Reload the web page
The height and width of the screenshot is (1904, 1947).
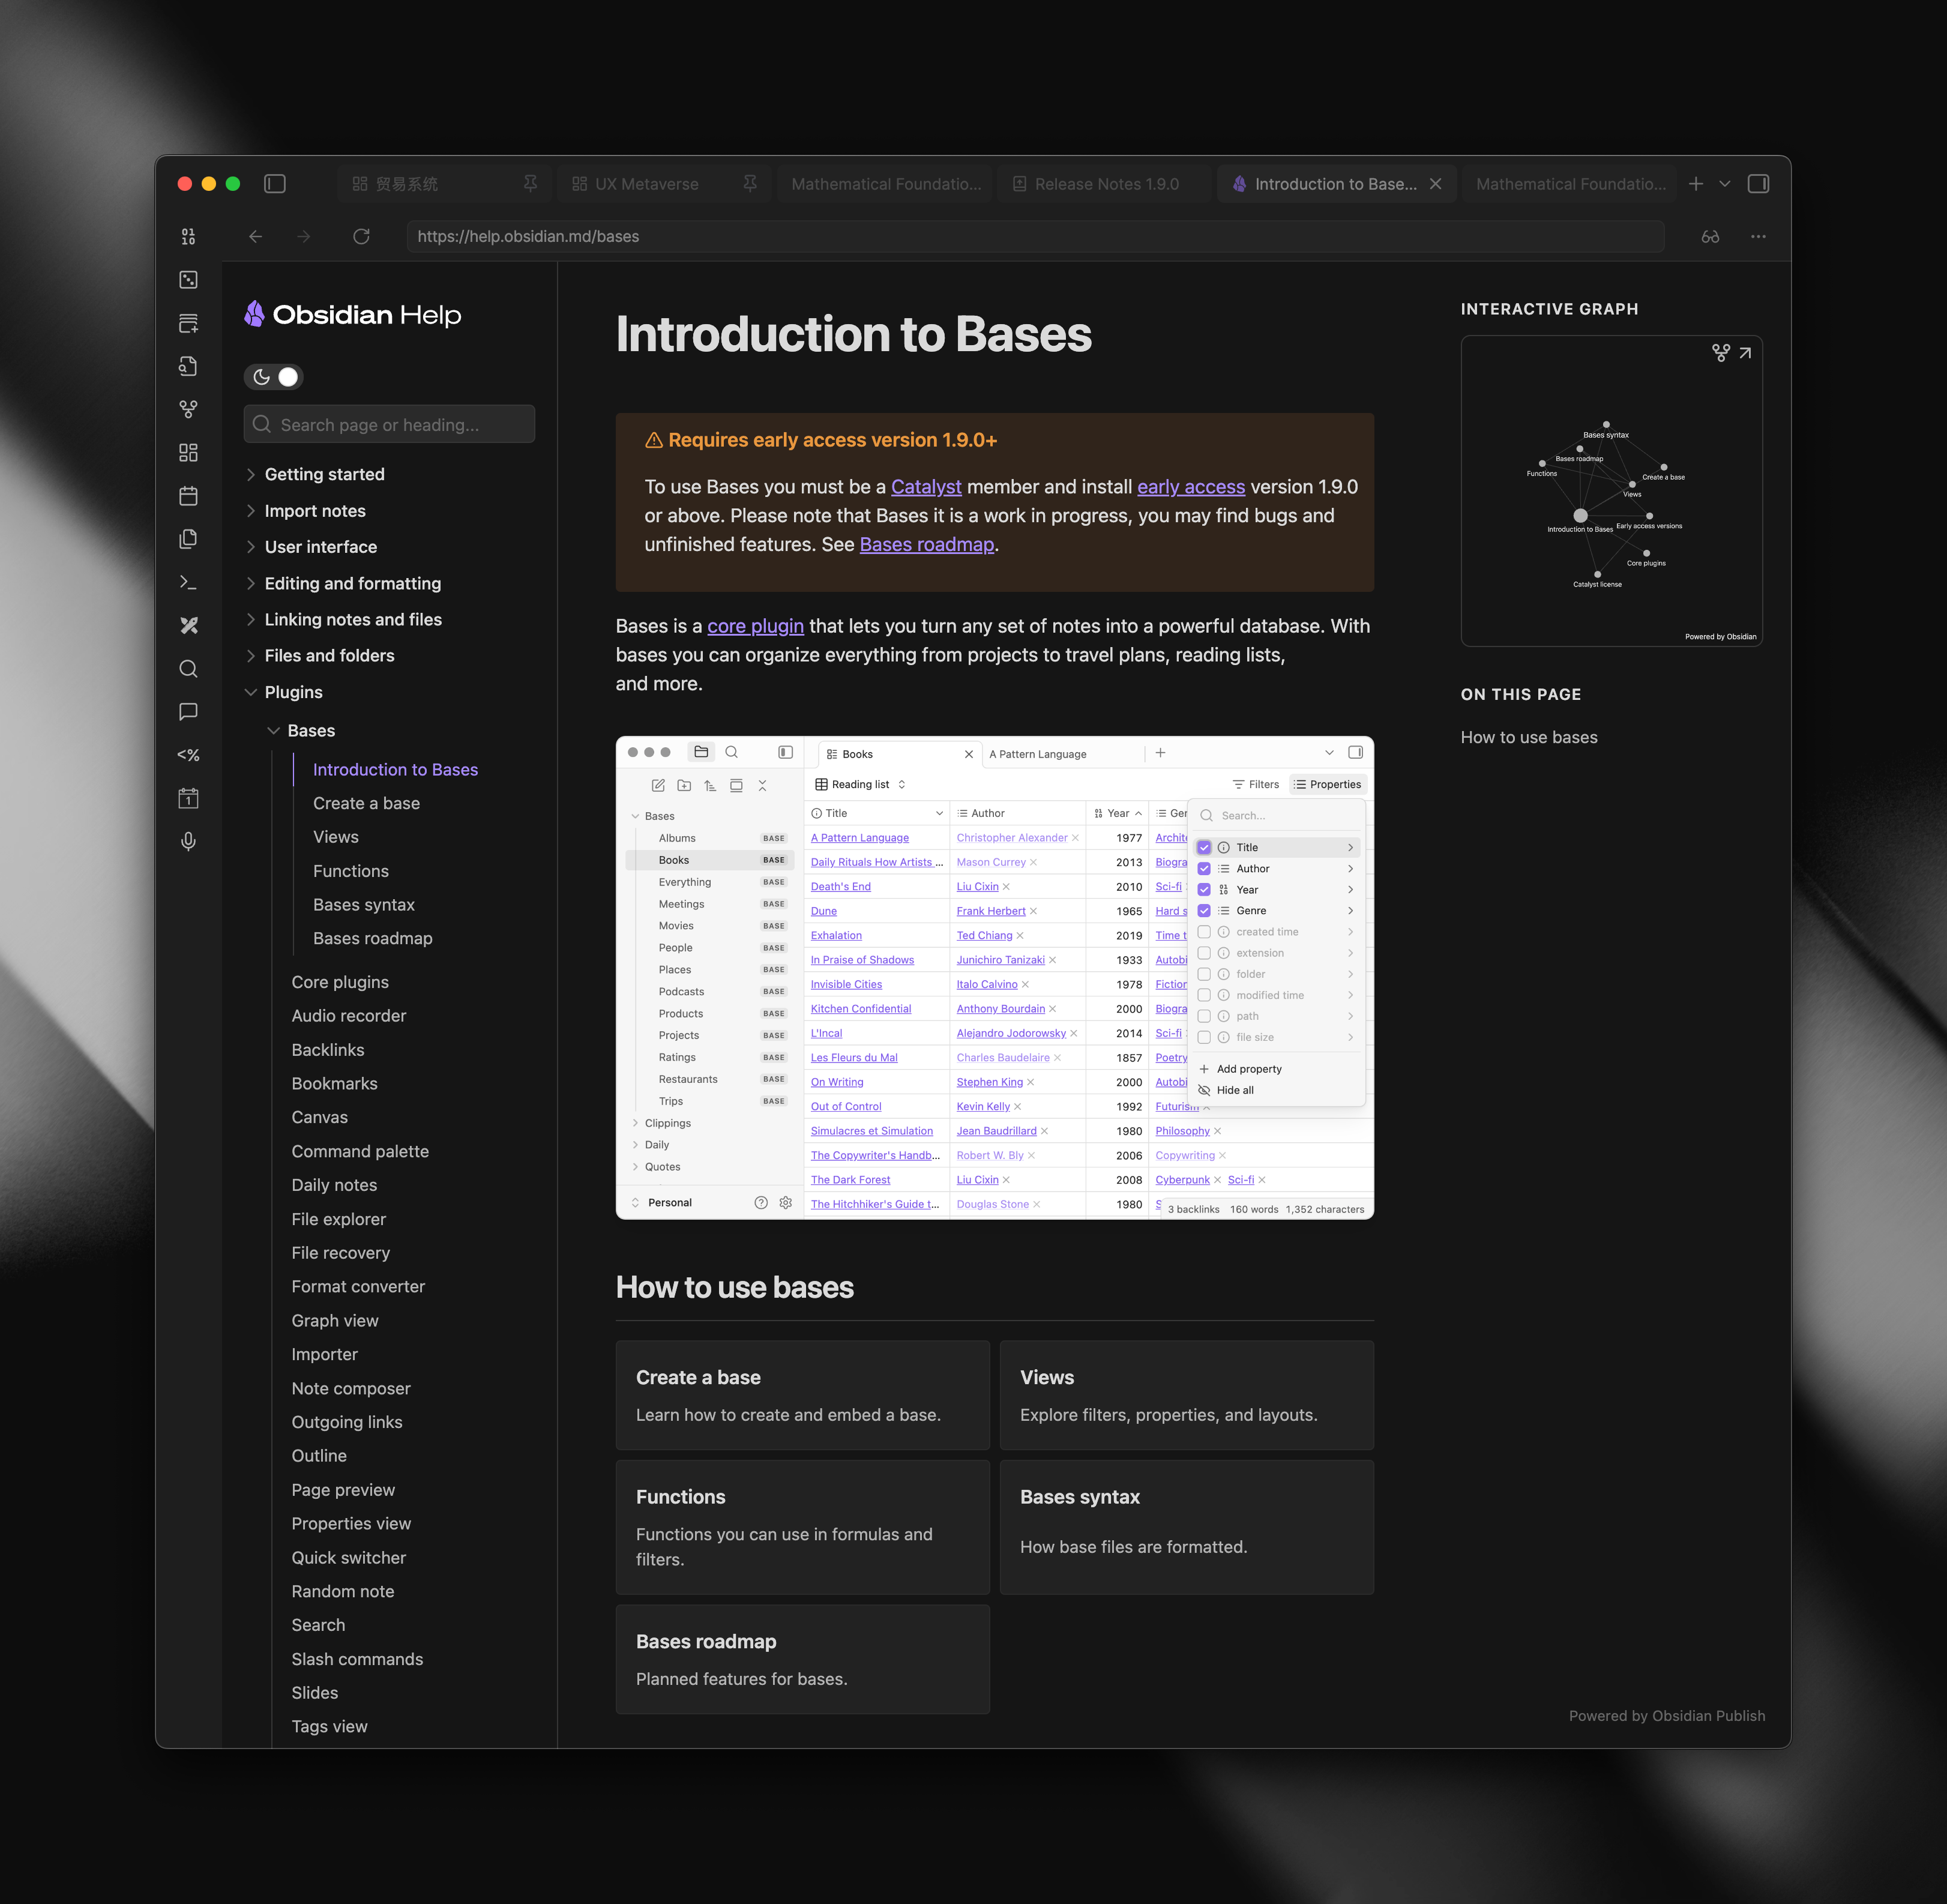(x=362, y=237)
